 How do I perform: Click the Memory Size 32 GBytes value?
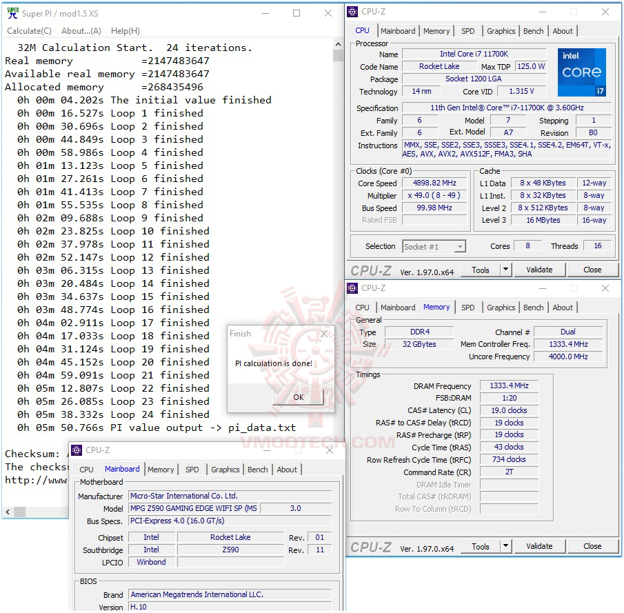tap(419, 344)
